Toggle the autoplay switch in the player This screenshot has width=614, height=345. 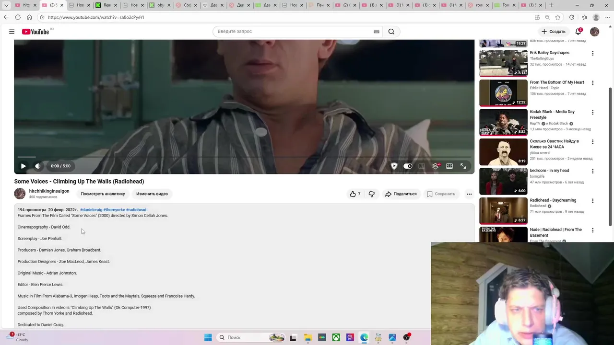[408, 166]
